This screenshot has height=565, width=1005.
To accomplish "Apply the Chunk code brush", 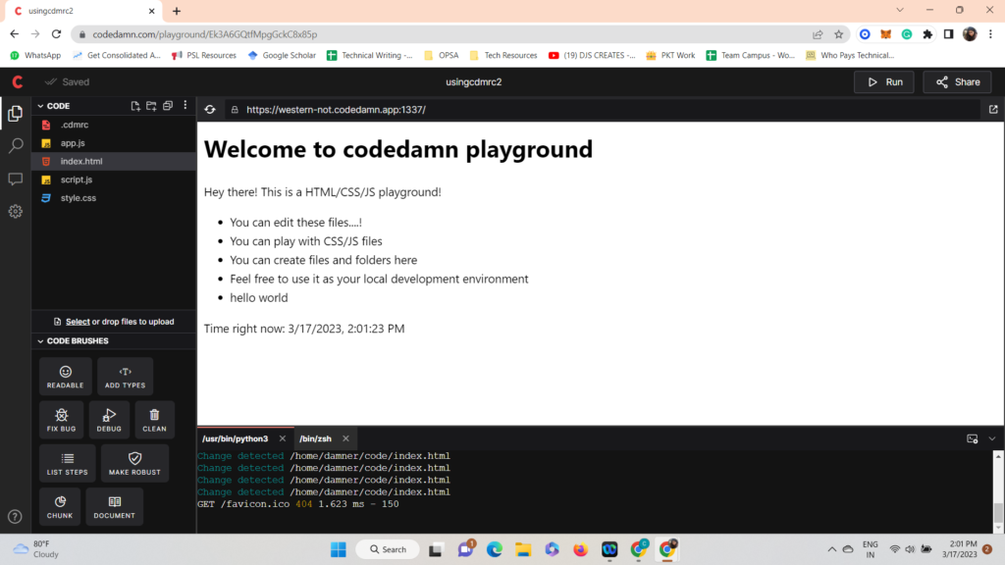I will (x=60, y=507).
